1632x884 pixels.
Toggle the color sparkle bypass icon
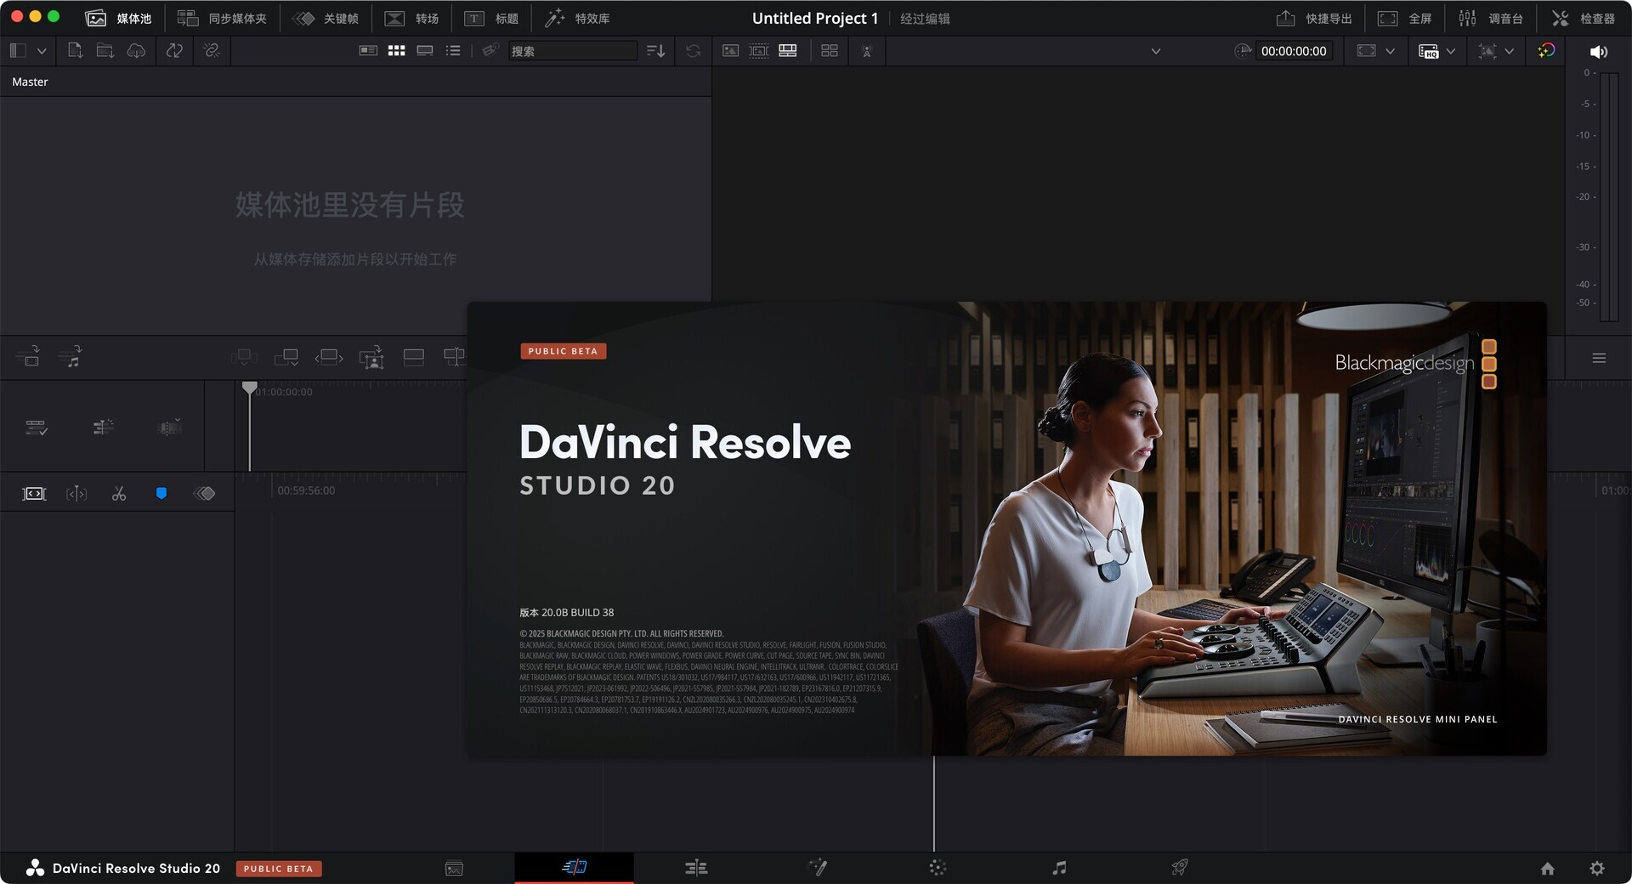click(x=1546, y=51)
